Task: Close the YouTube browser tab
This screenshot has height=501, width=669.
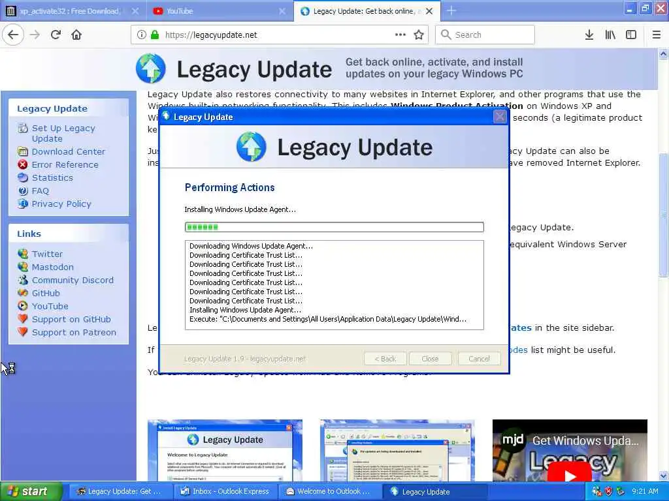Action: tap(282, 12)
